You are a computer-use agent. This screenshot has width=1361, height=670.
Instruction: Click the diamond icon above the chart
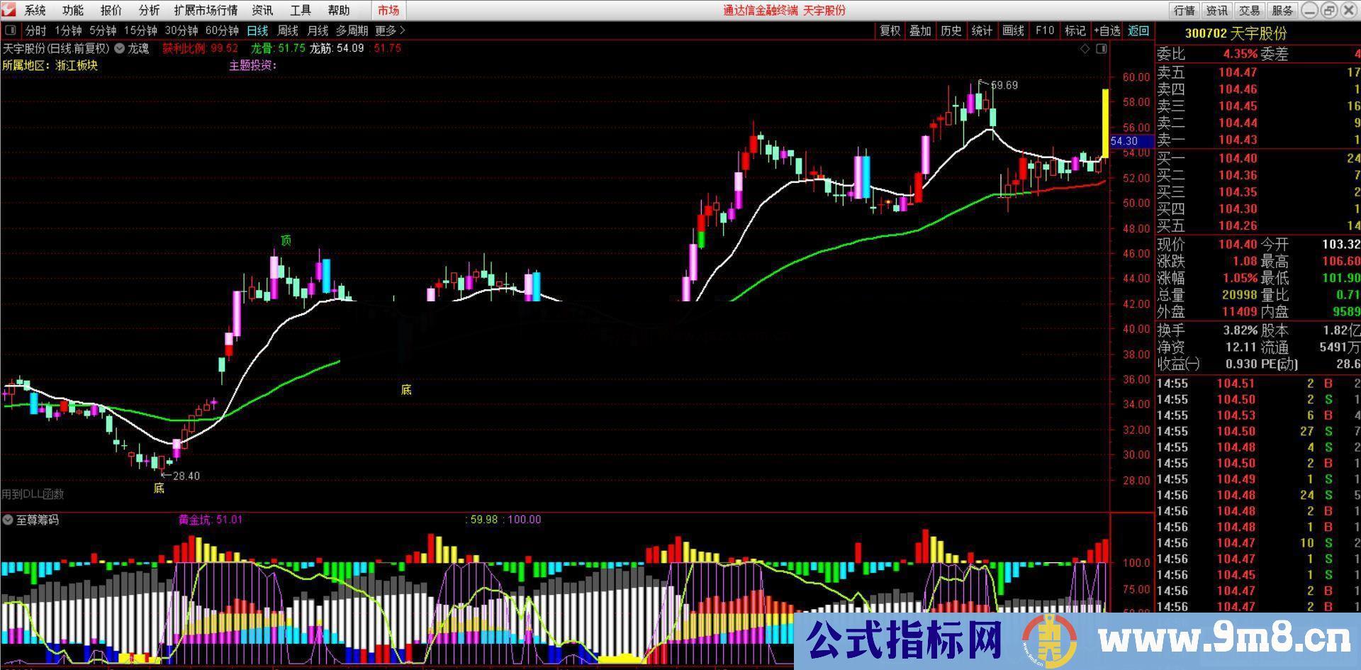(1085, 49)
